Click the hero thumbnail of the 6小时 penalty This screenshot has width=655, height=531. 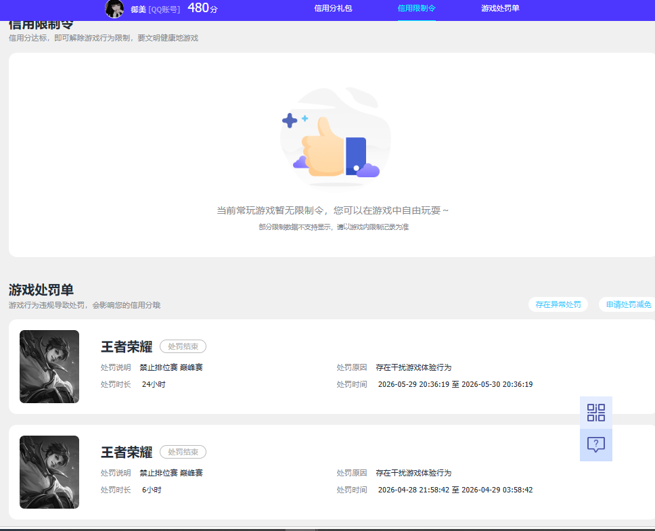(49, 472)
